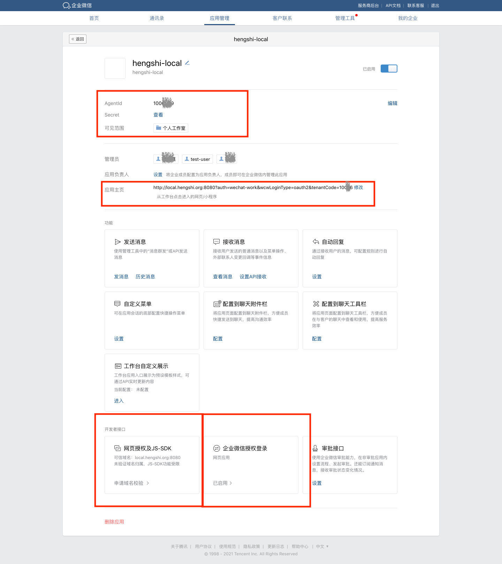This screenshot has height=564, width=502.
Task: Click the 删除应用 delete link
Action: (x=114, y=522)
